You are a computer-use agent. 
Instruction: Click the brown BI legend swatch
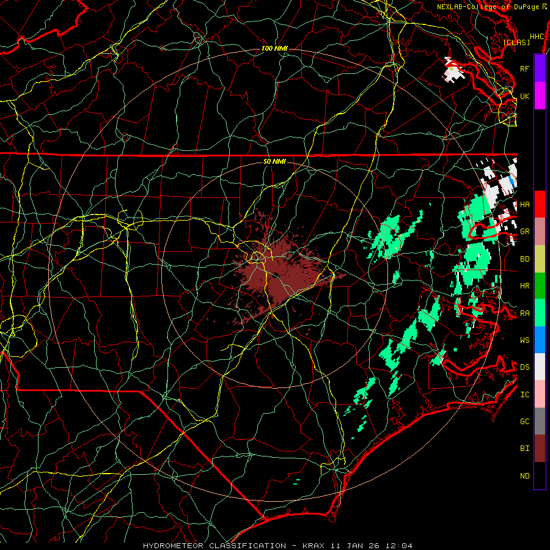pos(540,449)
